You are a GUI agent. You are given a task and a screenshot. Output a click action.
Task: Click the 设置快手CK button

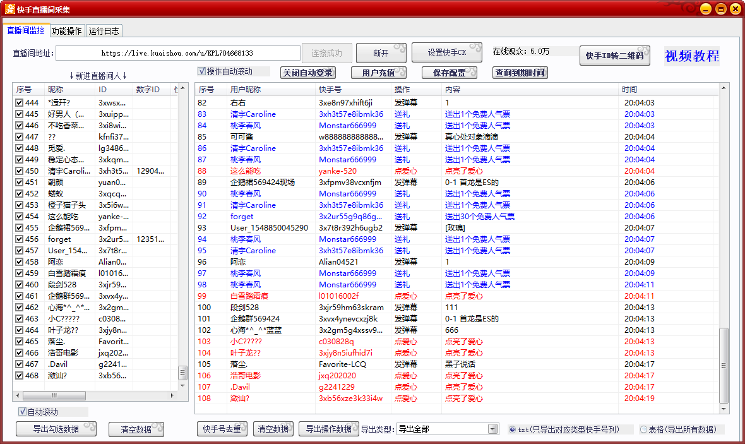[x=446, y=52]
